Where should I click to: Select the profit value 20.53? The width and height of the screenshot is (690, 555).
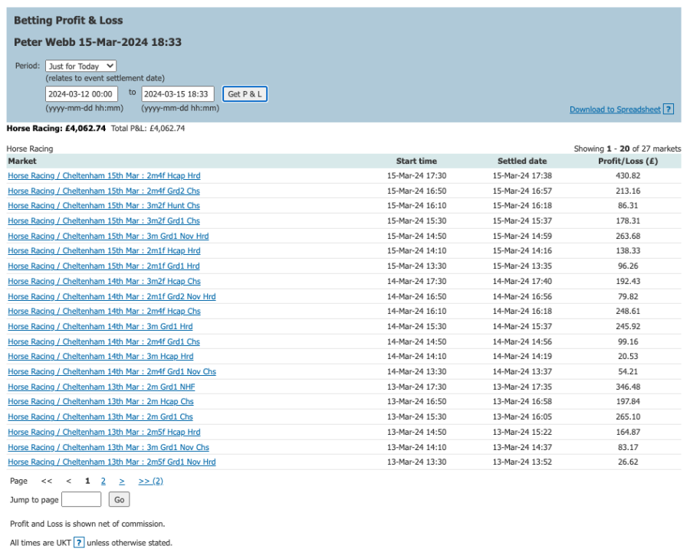[628, 357]
